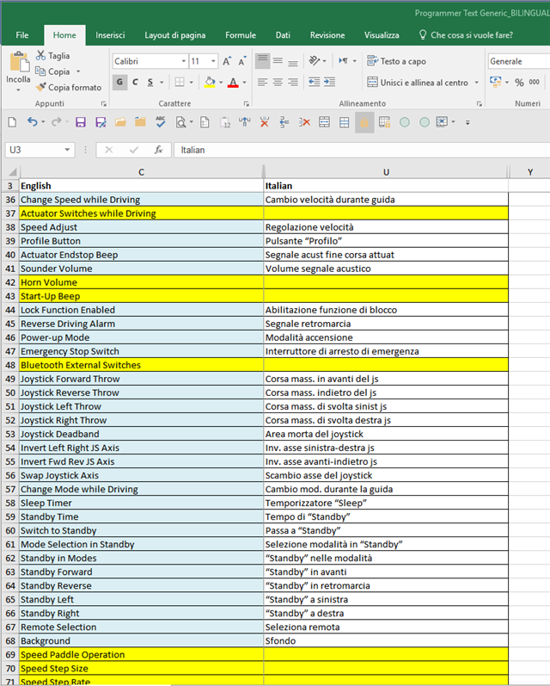Open the borders dropdown arrow
Viewport: 550px width, 686px height.
[x=191, y=83]
